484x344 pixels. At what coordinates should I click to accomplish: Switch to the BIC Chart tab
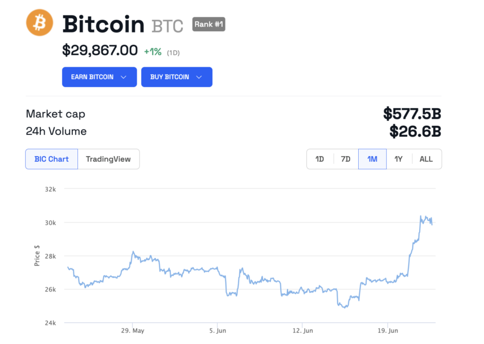(x=51, y=159)
